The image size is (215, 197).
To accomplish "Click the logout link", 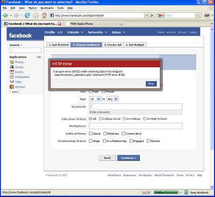I will [193, 32].
